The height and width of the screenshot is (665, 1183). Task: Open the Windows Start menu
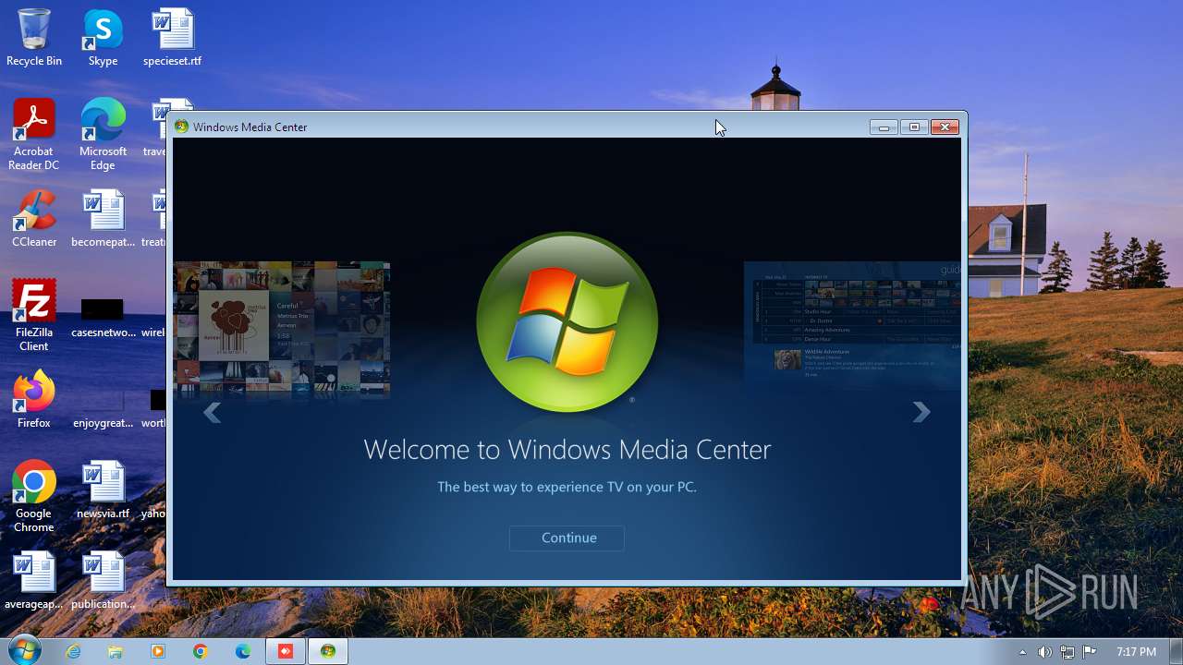tap(24, 650)
